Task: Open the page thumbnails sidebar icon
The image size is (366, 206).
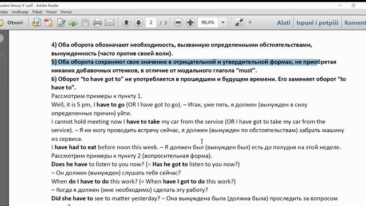Action: (2, 38)
